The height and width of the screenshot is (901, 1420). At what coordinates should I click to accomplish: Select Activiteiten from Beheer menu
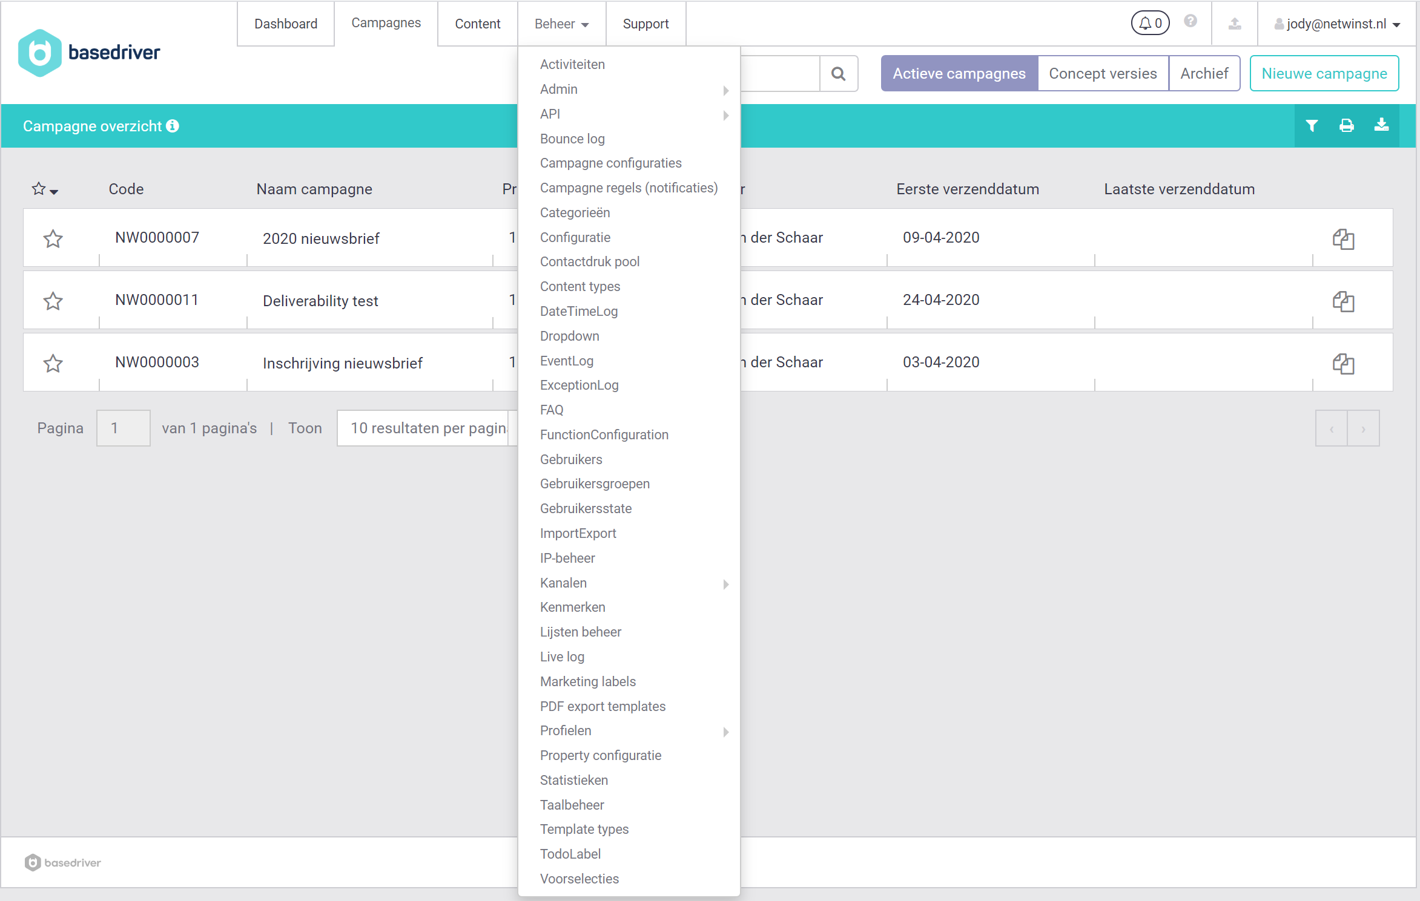(x=572, y=65)
